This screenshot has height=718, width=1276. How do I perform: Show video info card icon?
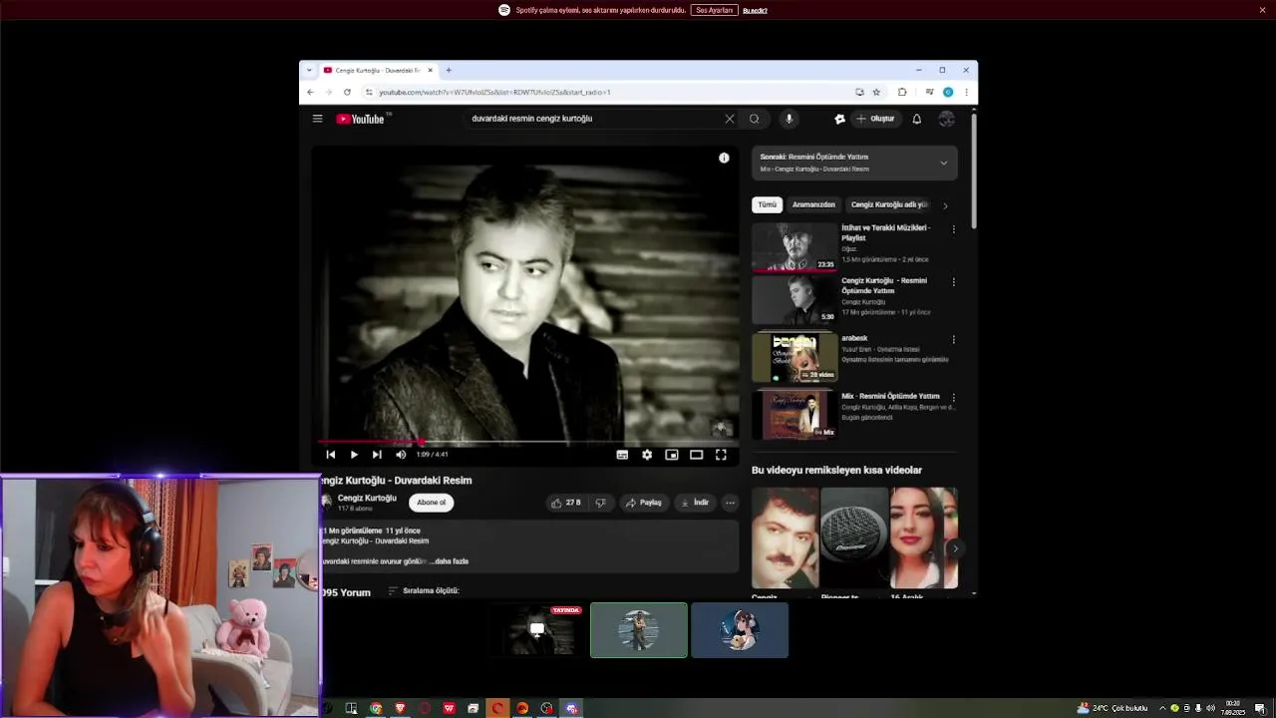click(x=724, y=158)
